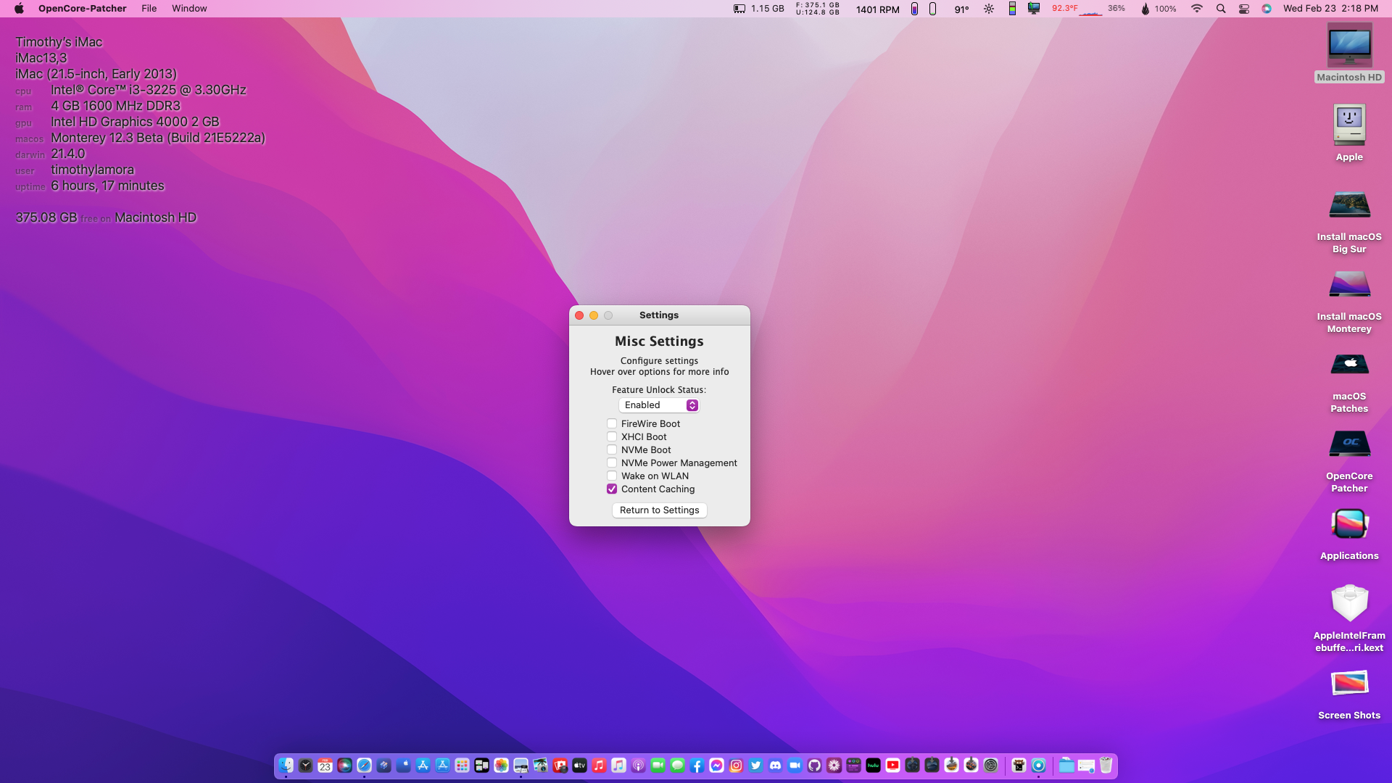
Task: Click the date and time clock
Action: click(1330, 9)
